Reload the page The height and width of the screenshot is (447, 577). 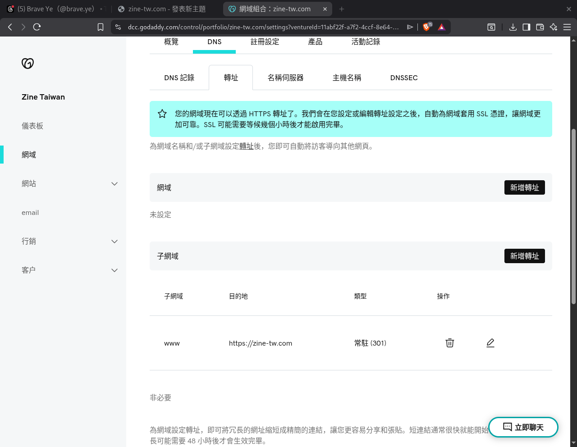click(37, 27)
